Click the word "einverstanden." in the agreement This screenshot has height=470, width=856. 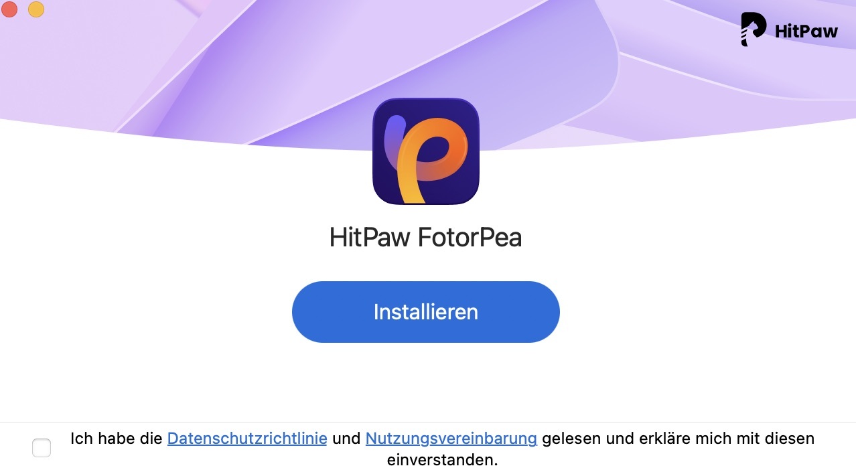442,460
